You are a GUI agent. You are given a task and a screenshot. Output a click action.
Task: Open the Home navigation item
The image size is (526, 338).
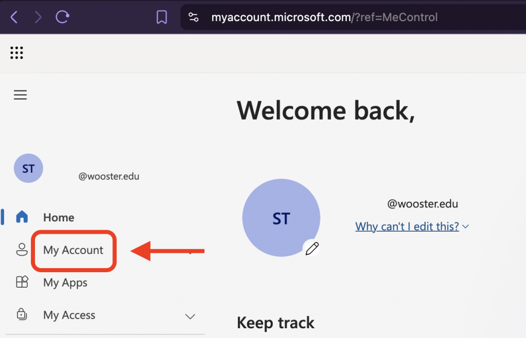click(x=59, y=217)
